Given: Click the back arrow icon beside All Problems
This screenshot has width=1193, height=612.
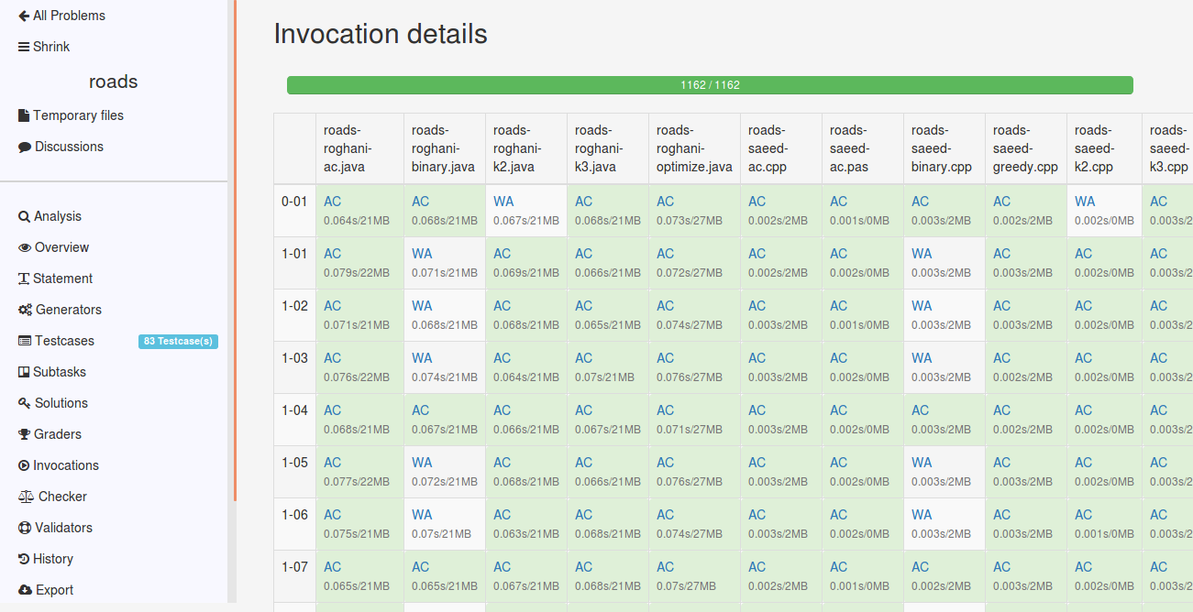Looking at the screenshot, I should pyautogui.click(x=24, y=16).
